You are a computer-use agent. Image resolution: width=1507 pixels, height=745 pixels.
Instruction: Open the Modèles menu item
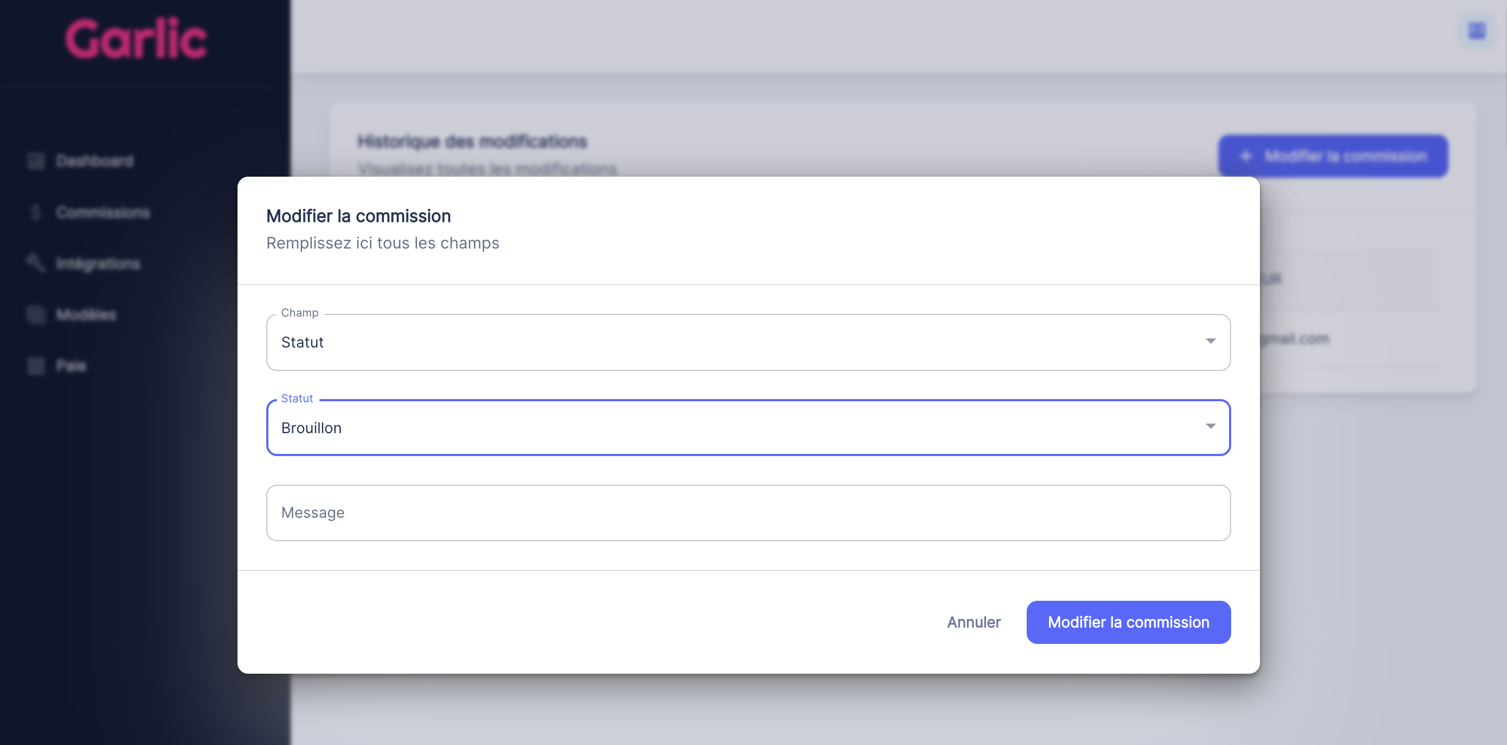87,314
